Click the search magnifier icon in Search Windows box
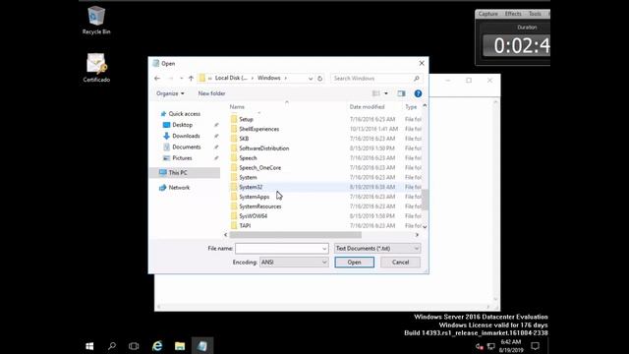This screenshot has width=629, height=354. [417, 79]
